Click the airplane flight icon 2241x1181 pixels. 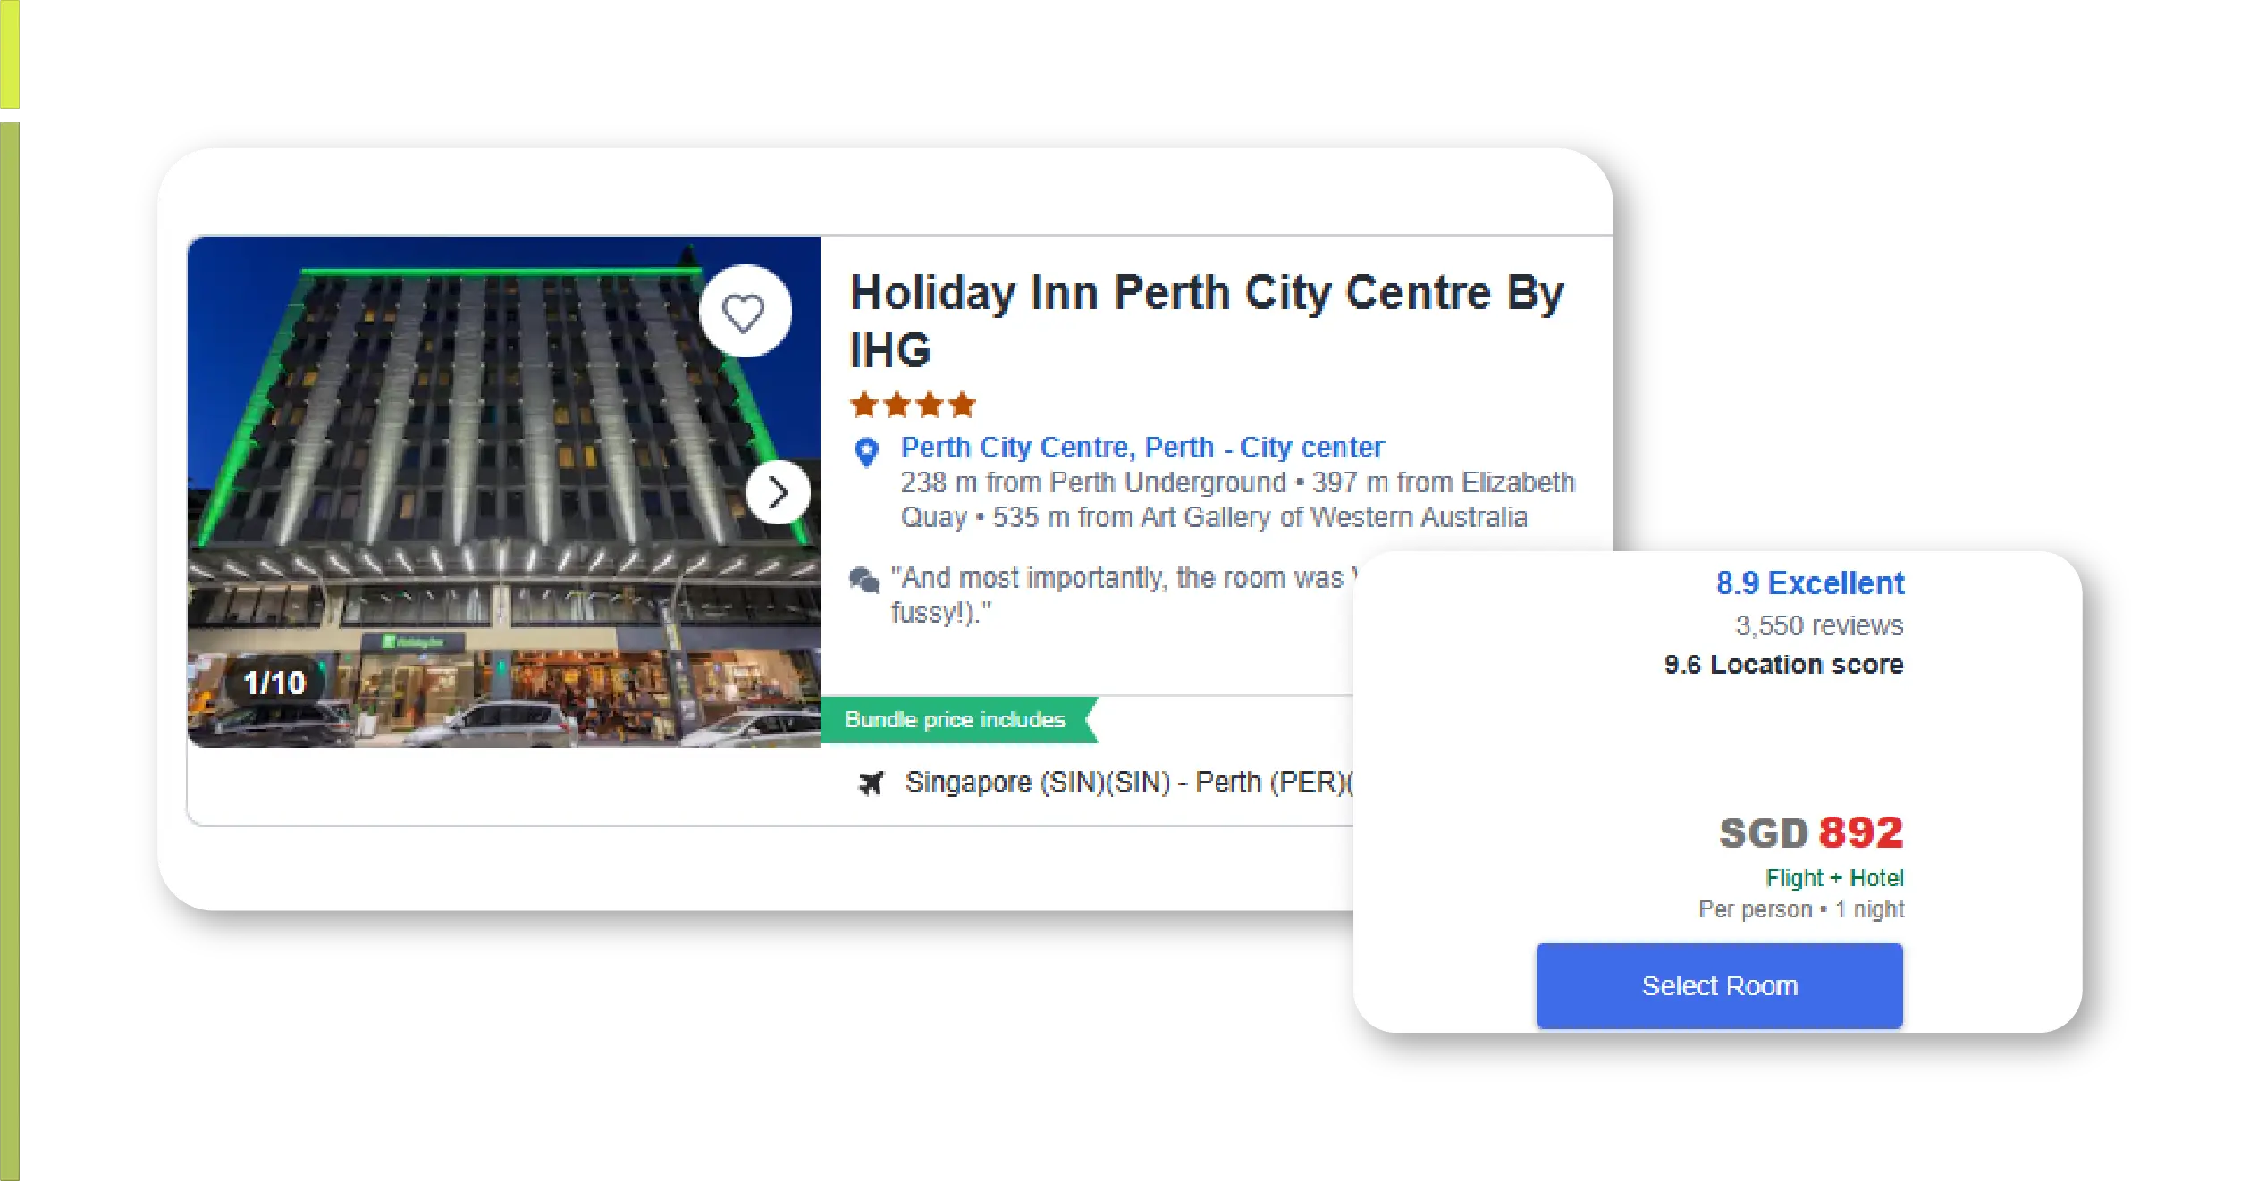point(871,783)
